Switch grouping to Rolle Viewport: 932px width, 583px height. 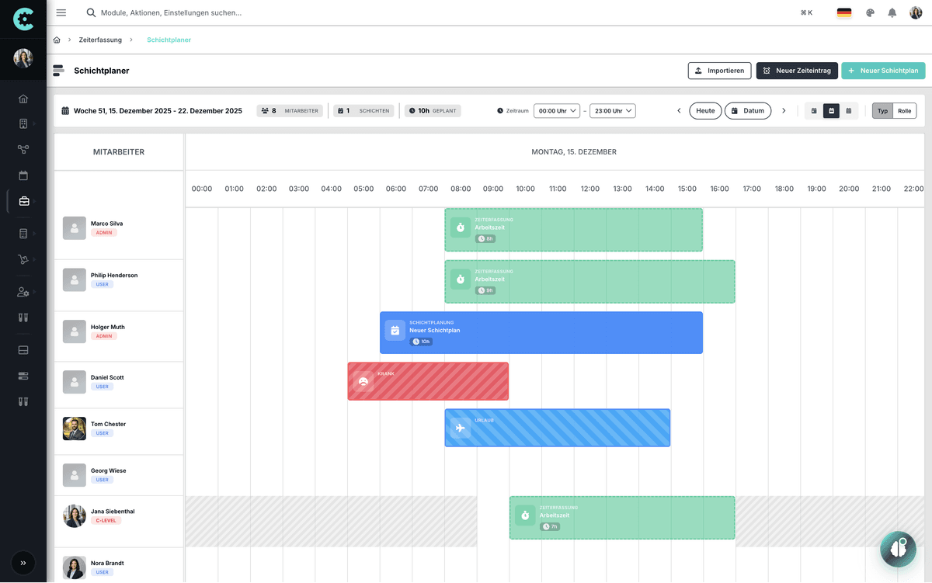point(904,110)
